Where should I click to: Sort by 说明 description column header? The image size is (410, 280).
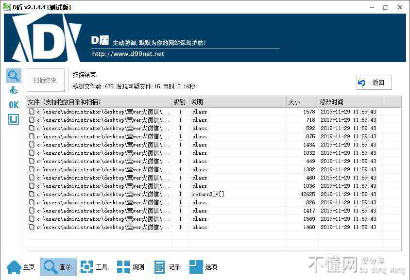(x=237, y=102)
